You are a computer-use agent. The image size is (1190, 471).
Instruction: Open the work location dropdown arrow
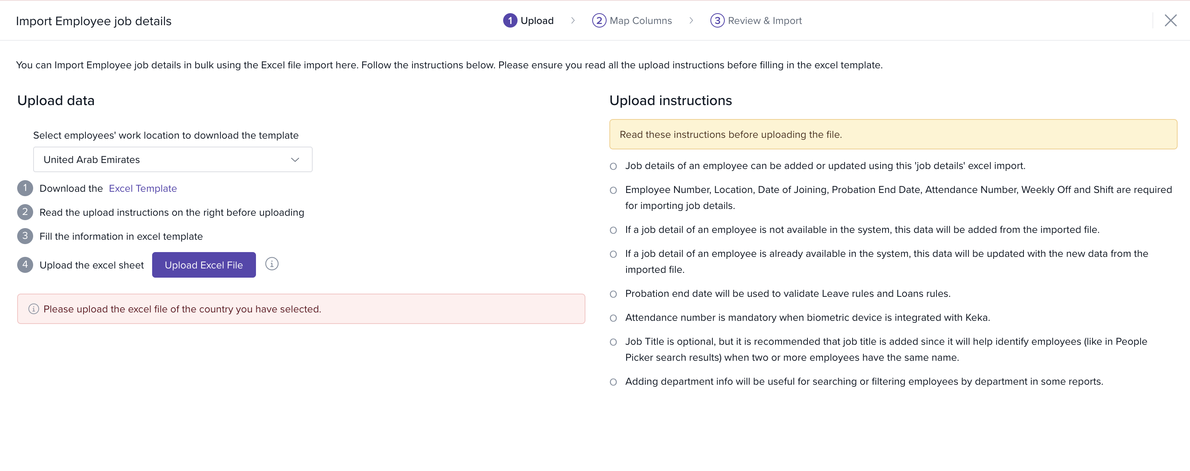point(295,159)
